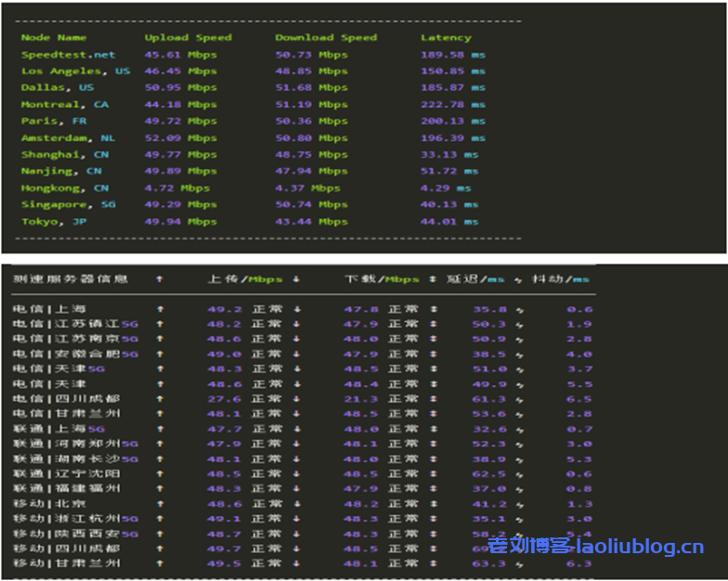Click the latency symbol after 下载/Mbps header
Image resolution: width=728 pixels, height=581 pixels.
433,279
